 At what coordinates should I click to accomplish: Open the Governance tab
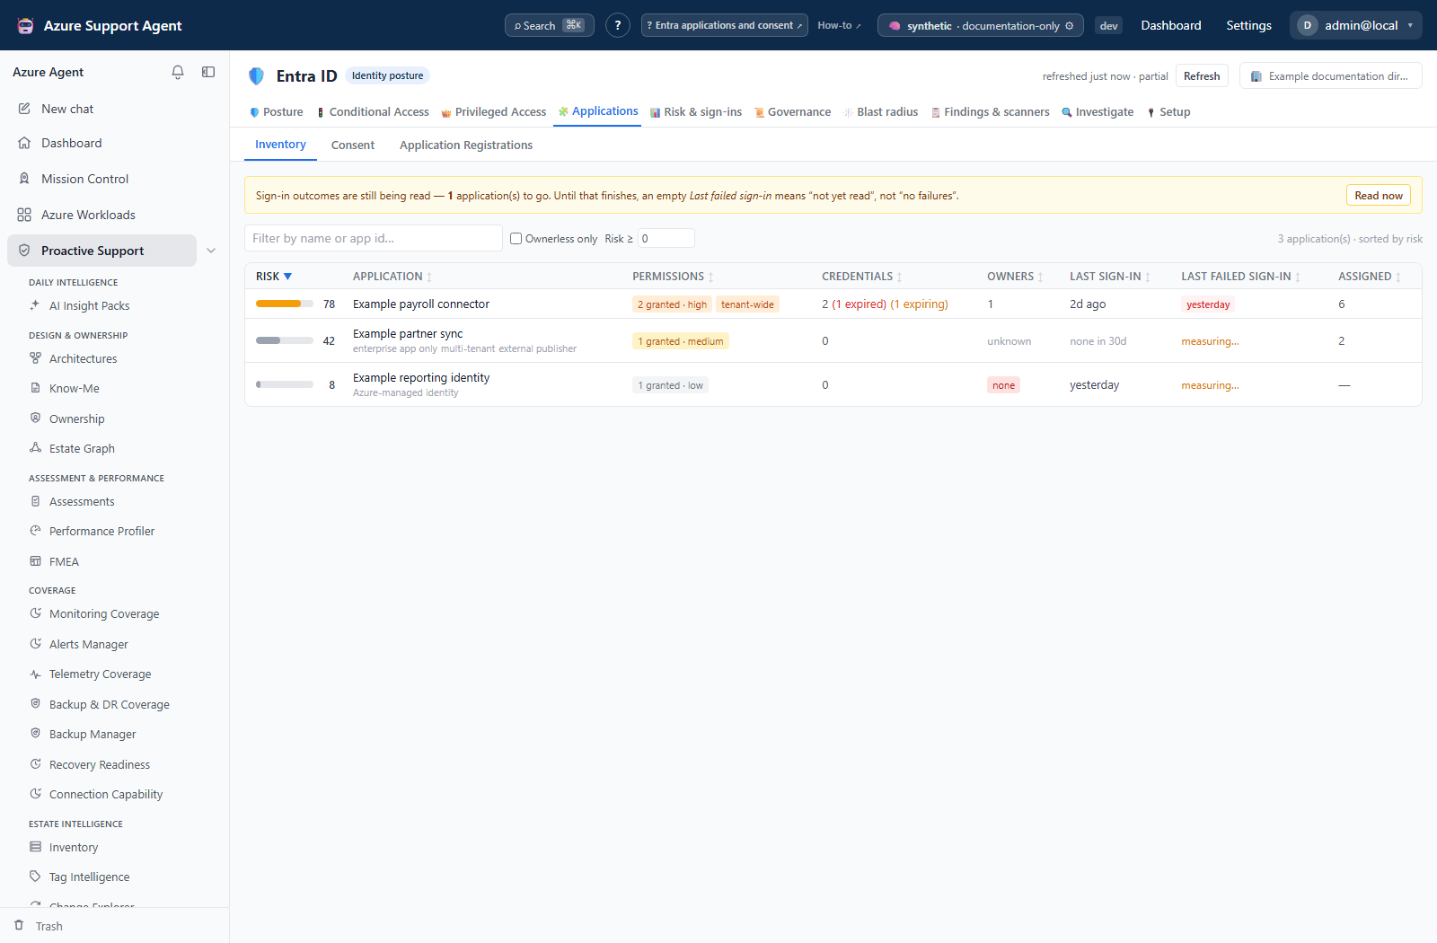[x=792, y=112]
